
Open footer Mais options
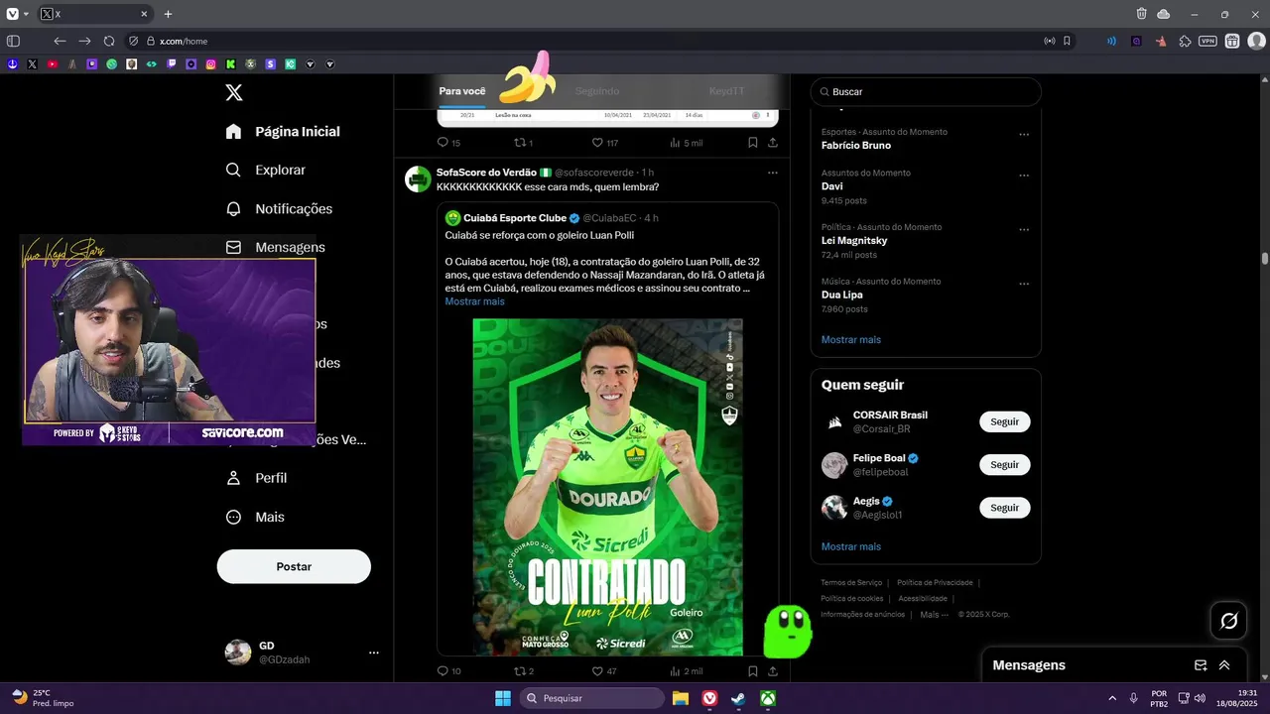click(x=934, y=615)
